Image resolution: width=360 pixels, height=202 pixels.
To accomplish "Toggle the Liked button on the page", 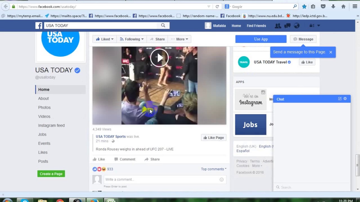I will [x=105, y=39].
